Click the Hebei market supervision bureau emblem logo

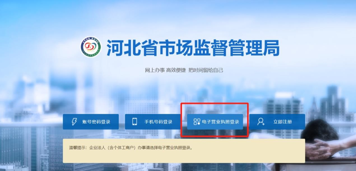tap(91, 47)
